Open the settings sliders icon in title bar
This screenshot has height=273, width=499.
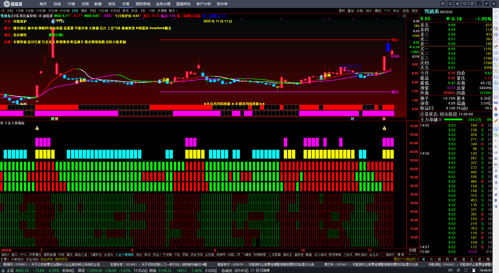coord(450,4)
